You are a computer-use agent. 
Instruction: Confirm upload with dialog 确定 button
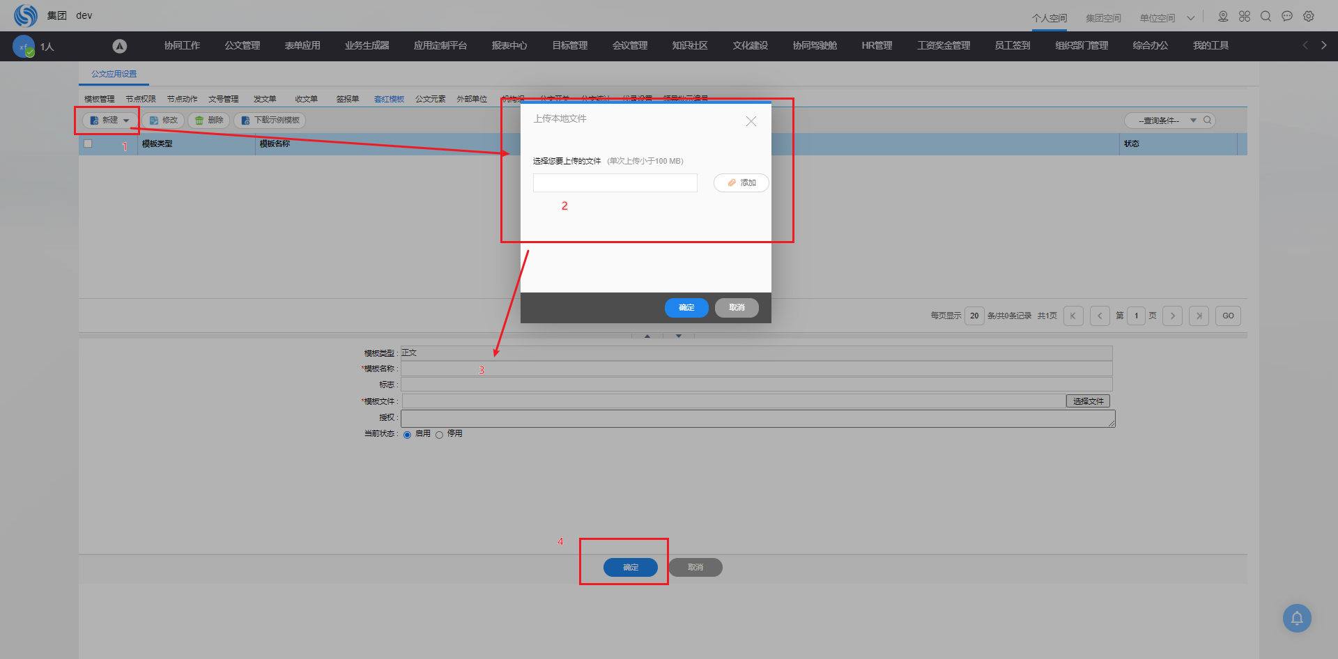click(686, 308)
